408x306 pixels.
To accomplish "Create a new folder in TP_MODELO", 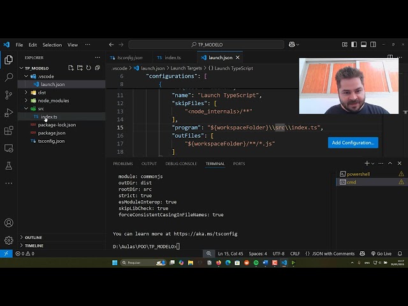I will (80, 68).
